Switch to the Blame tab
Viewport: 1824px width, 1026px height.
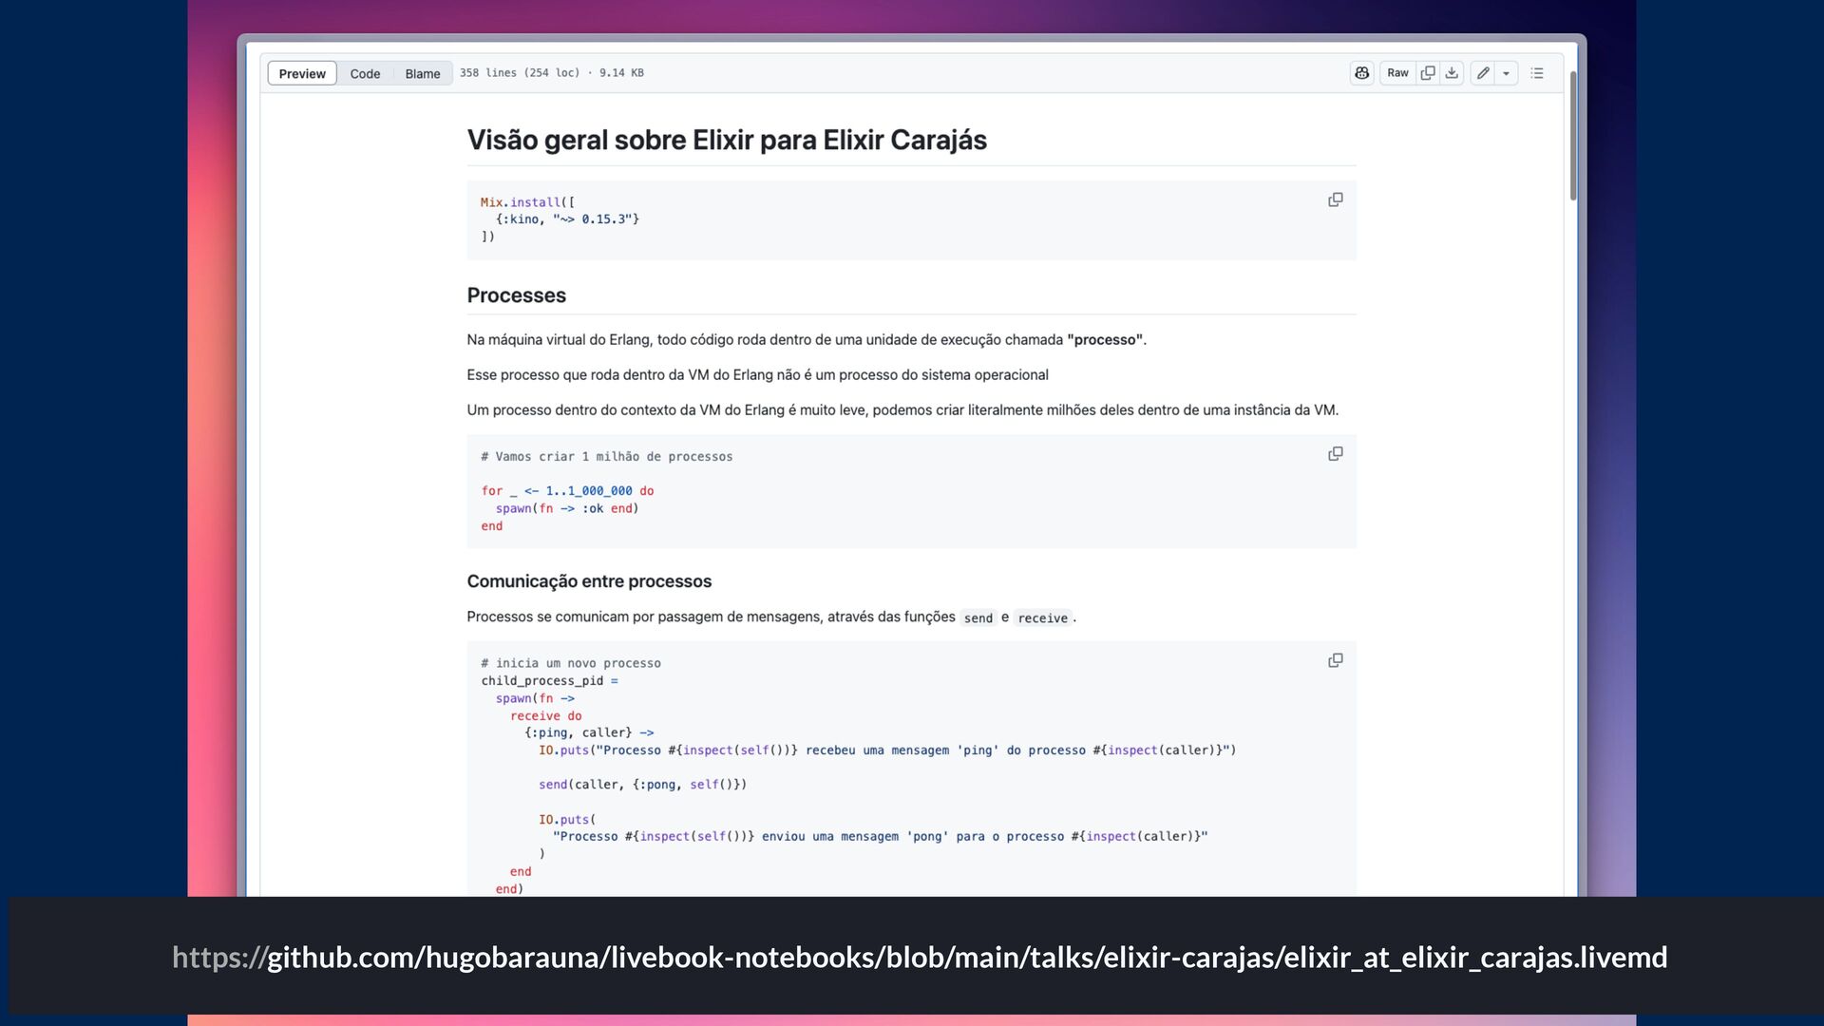click(423, 73)
